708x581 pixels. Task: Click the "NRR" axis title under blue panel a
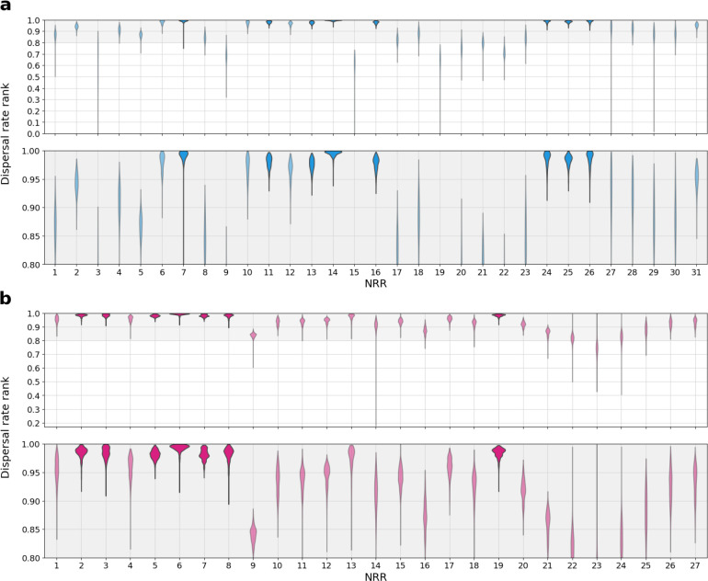376,283
